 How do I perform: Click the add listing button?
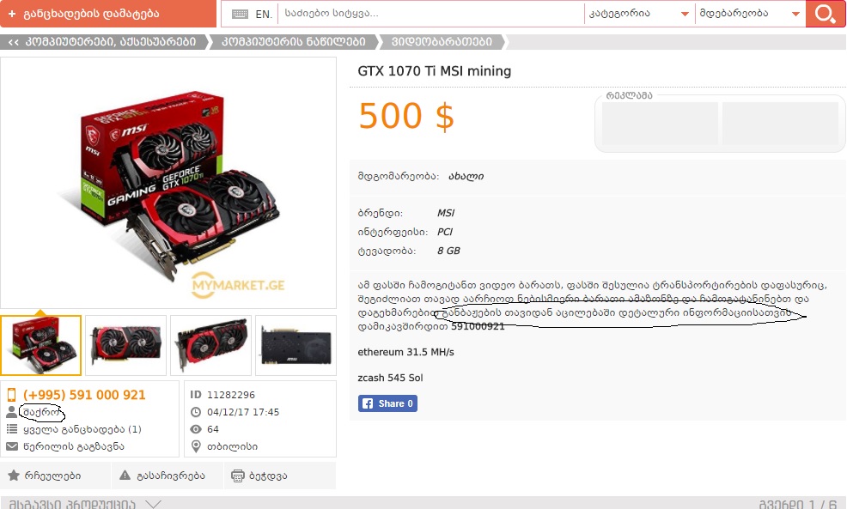pos(108,14)
